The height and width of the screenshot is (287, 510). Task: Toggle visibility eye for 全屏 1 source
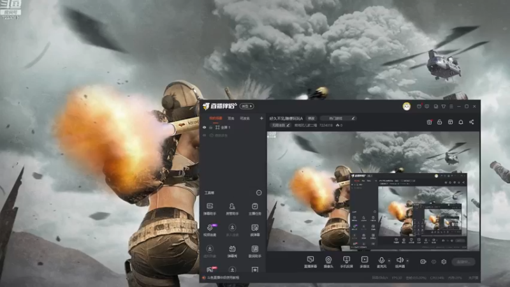click(204, 128)
